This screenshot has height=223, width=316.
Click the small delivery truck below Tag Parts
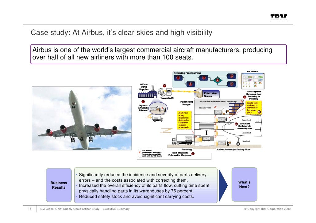(158, 119)
